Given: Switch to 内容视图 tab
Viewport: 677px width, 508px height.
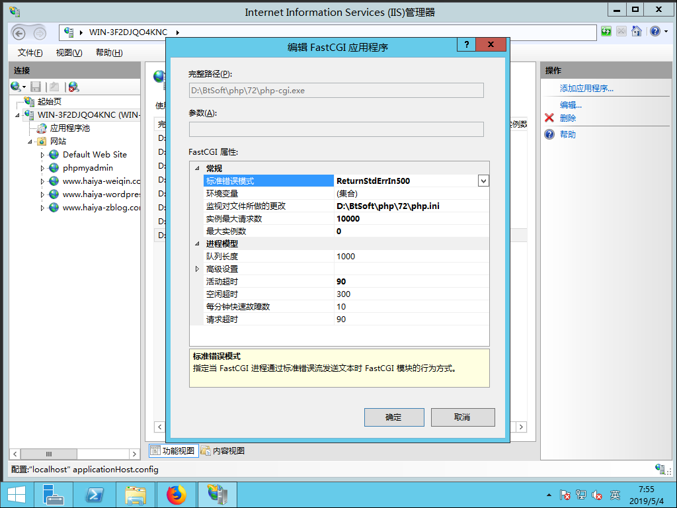Looking at the screenshot, I should [223, 450].
